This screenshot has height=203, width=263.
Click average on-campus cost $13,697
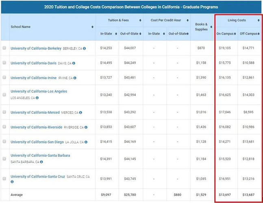(x=225, y=195)
